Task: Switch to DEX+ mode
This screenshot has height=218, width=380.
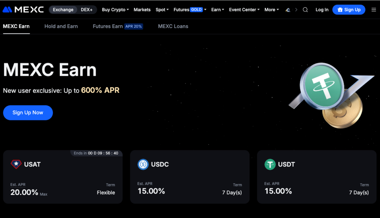Action: click(87, 10)
